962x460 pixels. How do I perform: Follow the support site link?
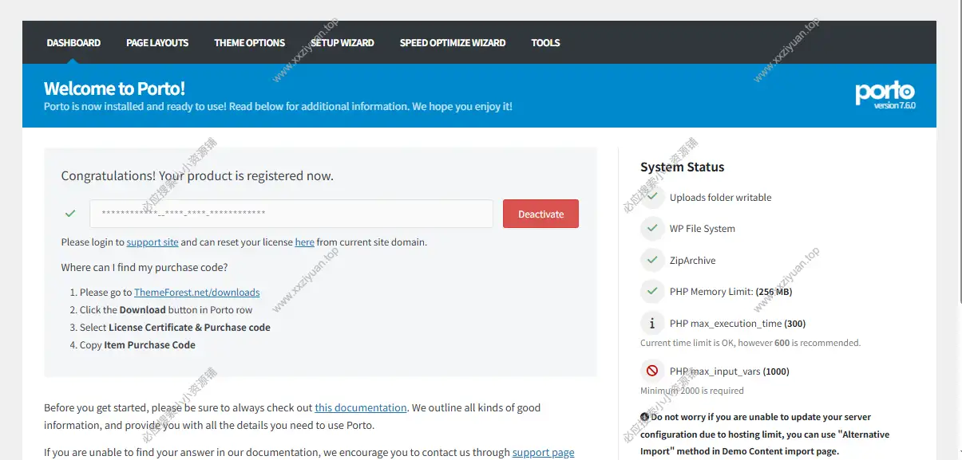click(x=152, y=242)
